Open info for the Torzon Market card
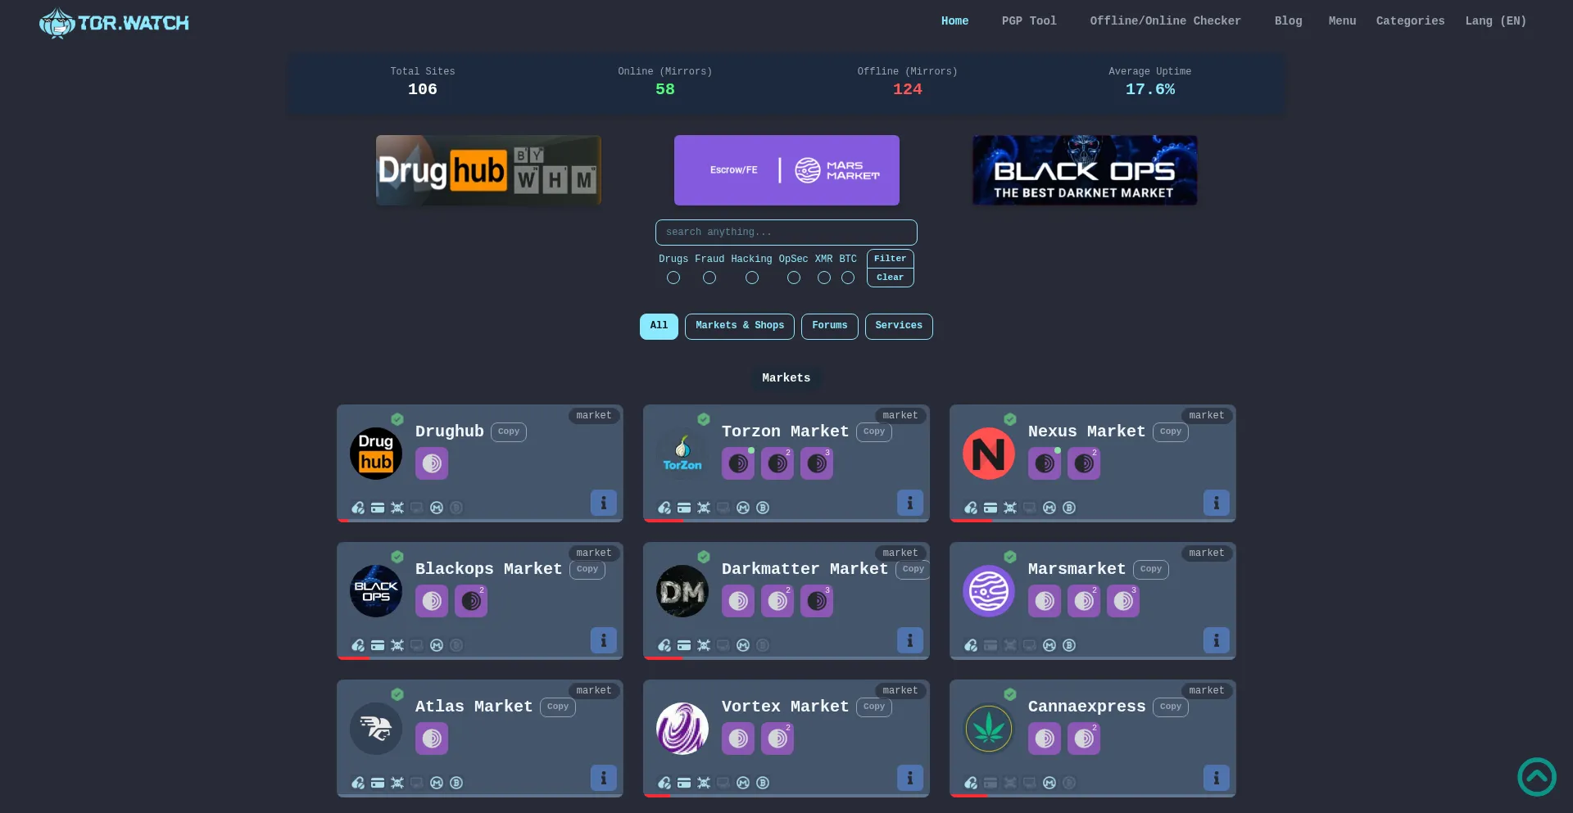The width and height of the screenshot is (1573, 813). (909, 503)
